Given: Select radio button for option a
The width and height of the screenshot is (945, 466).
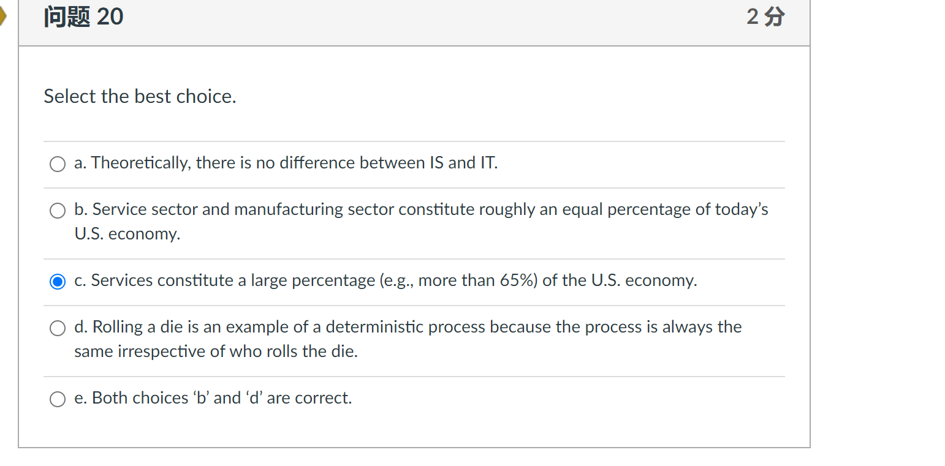Looking at the screenshot, I should pyautogui.click(x=57, y=163).
